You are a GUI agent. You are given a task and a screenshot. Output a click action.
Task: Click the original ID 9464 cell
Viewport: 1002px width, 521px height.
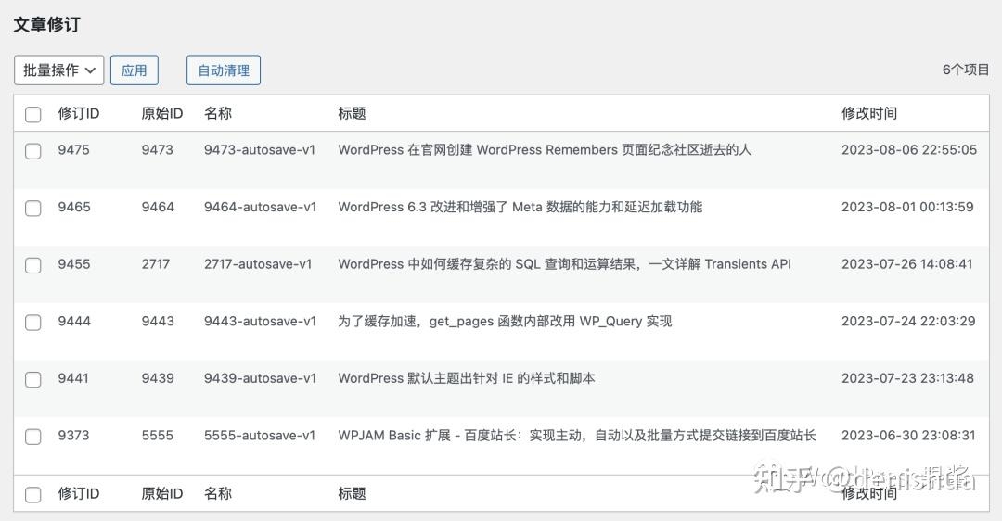coord(158,207)
